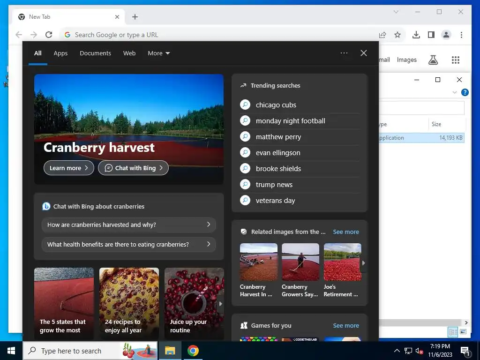Search trending monday night football

[x=300, y=120]
